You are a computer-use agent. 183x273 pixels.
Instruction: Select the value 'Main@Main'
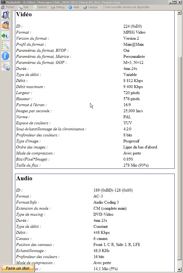133,44
